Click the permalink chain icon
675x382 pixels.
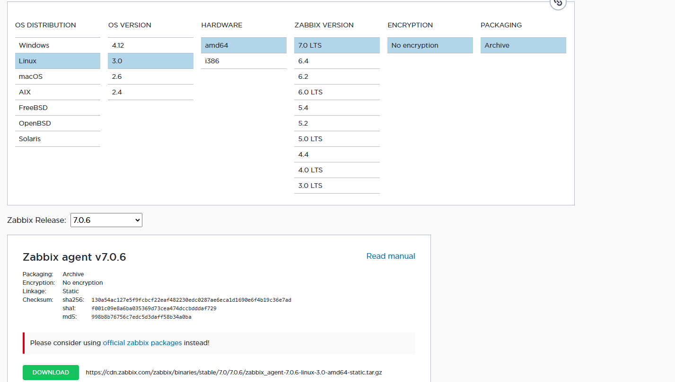(558, 3)
